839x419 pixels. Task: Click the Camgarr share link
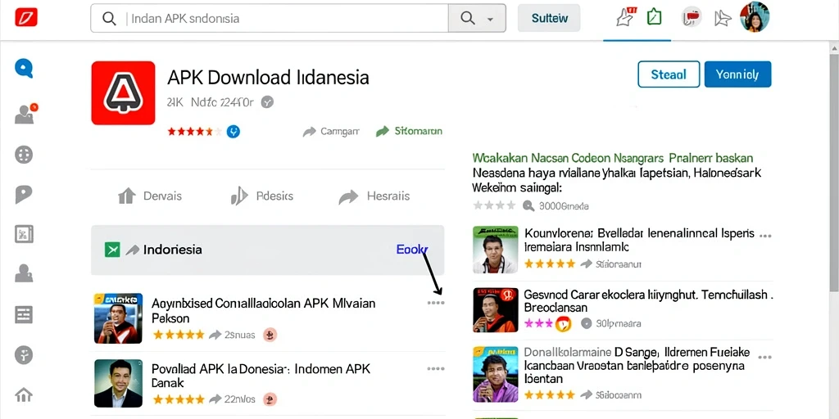coord(331,131)
